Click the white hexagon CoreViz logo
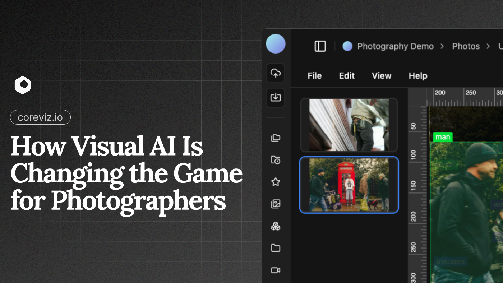Viewport: 503px width, 283px height. (23, 85)
